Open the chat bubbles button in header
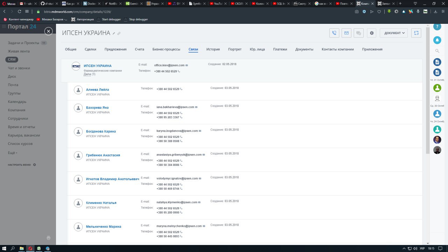Viewport: 448px width, 252px height. (x=358, y=33)
